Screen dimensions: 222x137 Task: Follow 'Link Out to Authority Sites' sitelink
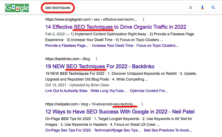point(66,91)
